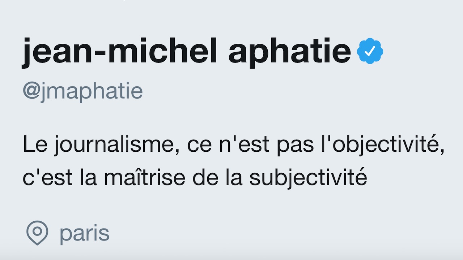463x260 pixels.
Task: Select the second bio line starting "c'est la"
Action: coord(195,178)
